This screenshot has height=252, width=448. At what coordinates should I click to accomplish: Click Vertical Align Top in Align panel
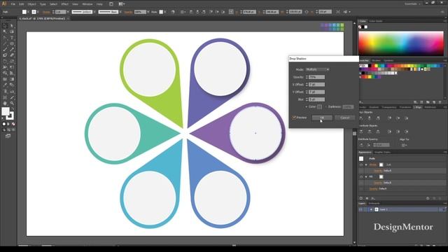tap(389, 118)
